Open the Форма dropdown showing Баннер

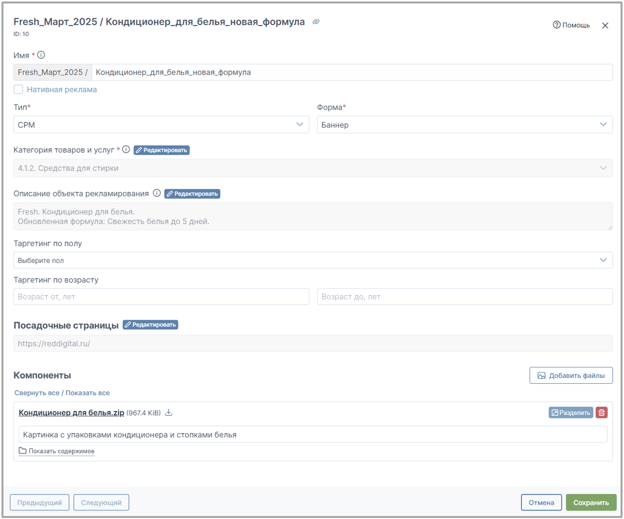[464, 125]
